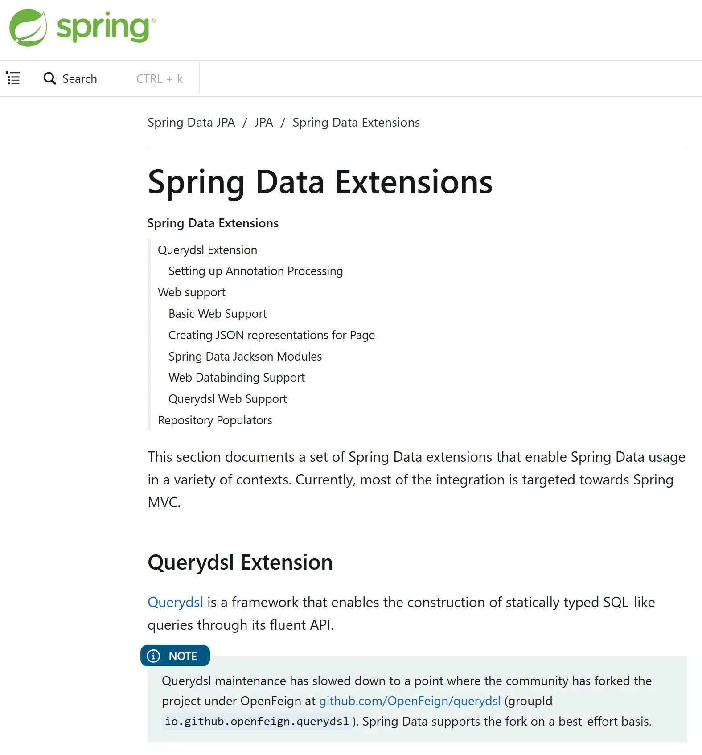The width and height of the screenshot is (702, 755).
Task: Open Web support in contents
Action: click(192, 292)
